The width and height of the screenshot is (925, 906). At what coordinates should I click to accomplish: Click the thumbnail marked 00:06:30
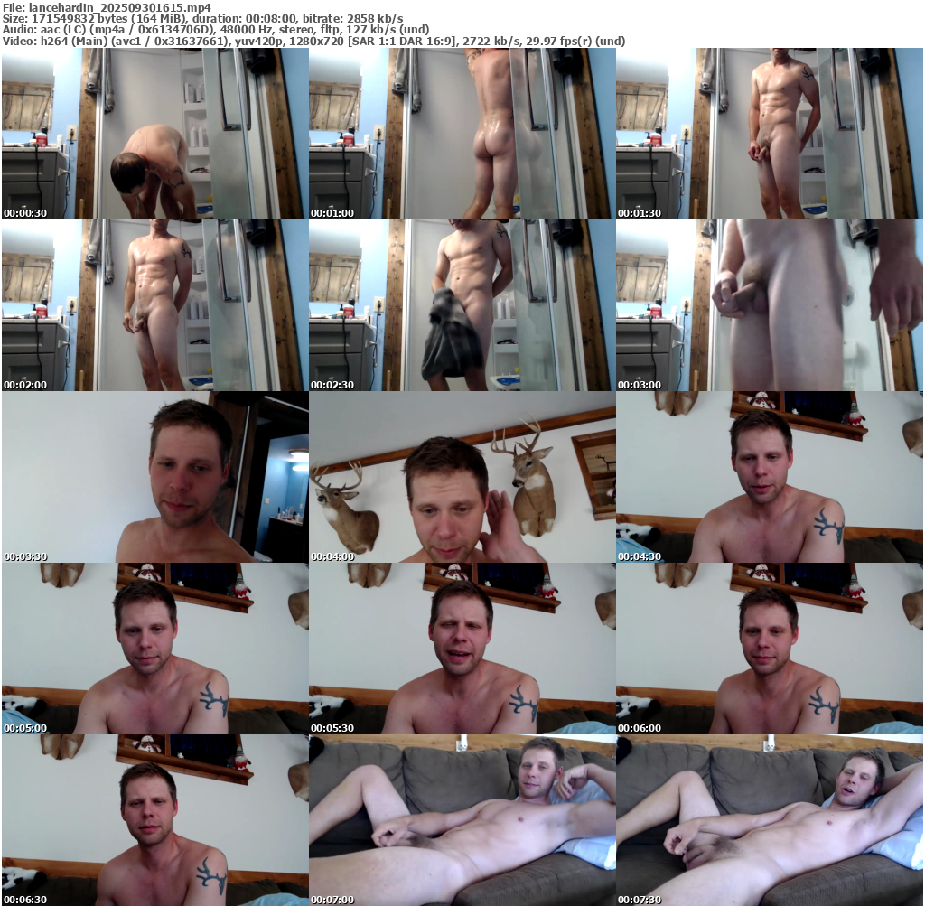155,820
